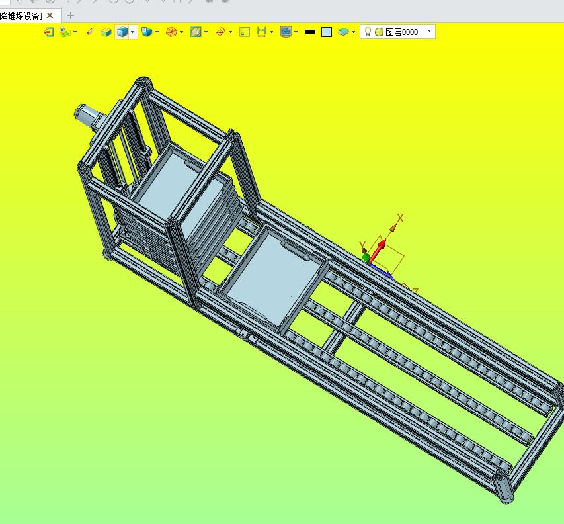The height and width of the screenshot is (524, 564).
Task: Close the 降堆垛设备 document tab
Action: [x=50, y=15]
